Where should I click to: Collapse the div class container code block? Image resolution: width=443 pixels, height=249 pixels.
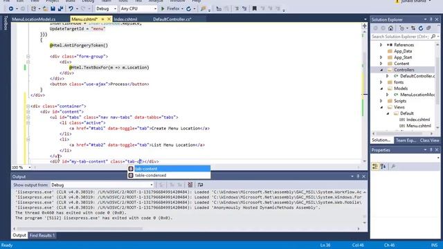coord(28,106)
